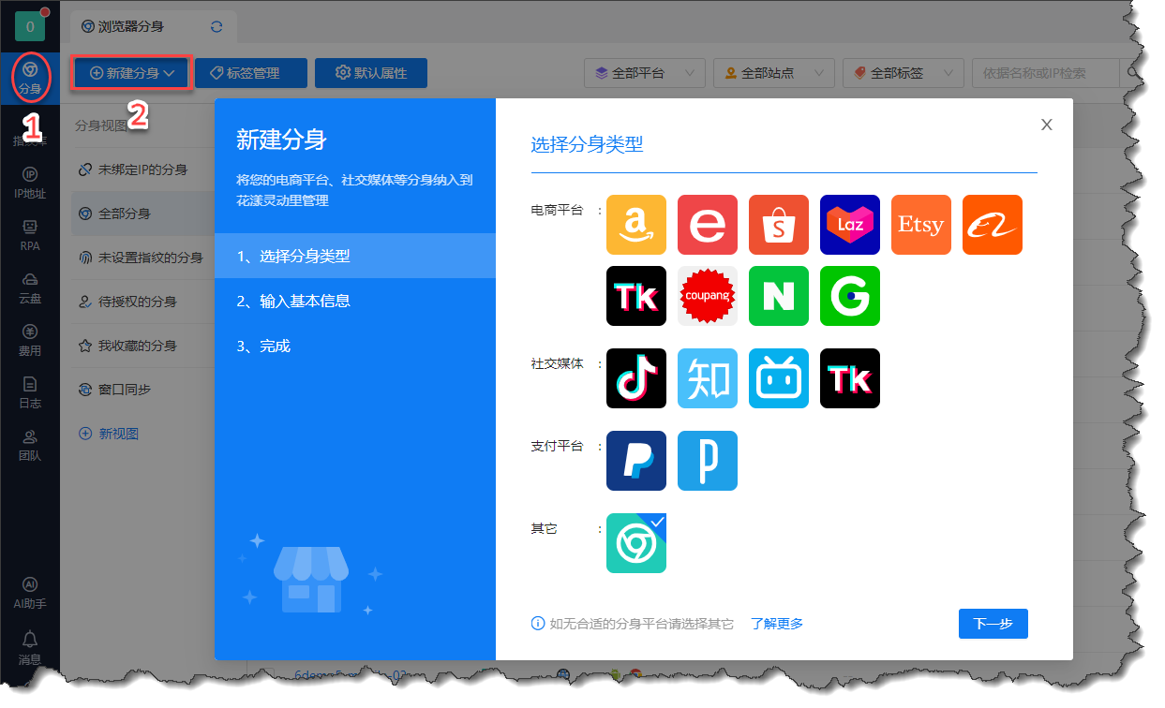Click the 下一步 next button
The image size is (1165, 708).
click(993, 624)
